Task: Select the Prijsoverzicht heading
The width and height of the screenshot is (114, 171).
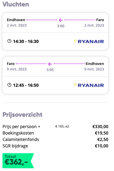Action: [x=22, y=115]
